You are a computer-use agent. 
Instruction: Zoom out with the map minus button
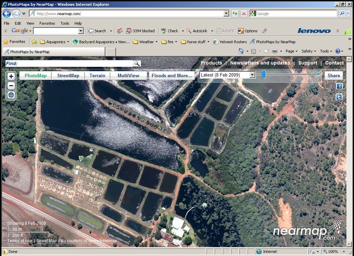11,85
